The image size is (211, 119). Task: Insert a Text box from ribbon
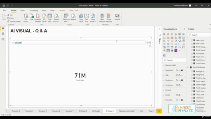(x=87, y=18)
